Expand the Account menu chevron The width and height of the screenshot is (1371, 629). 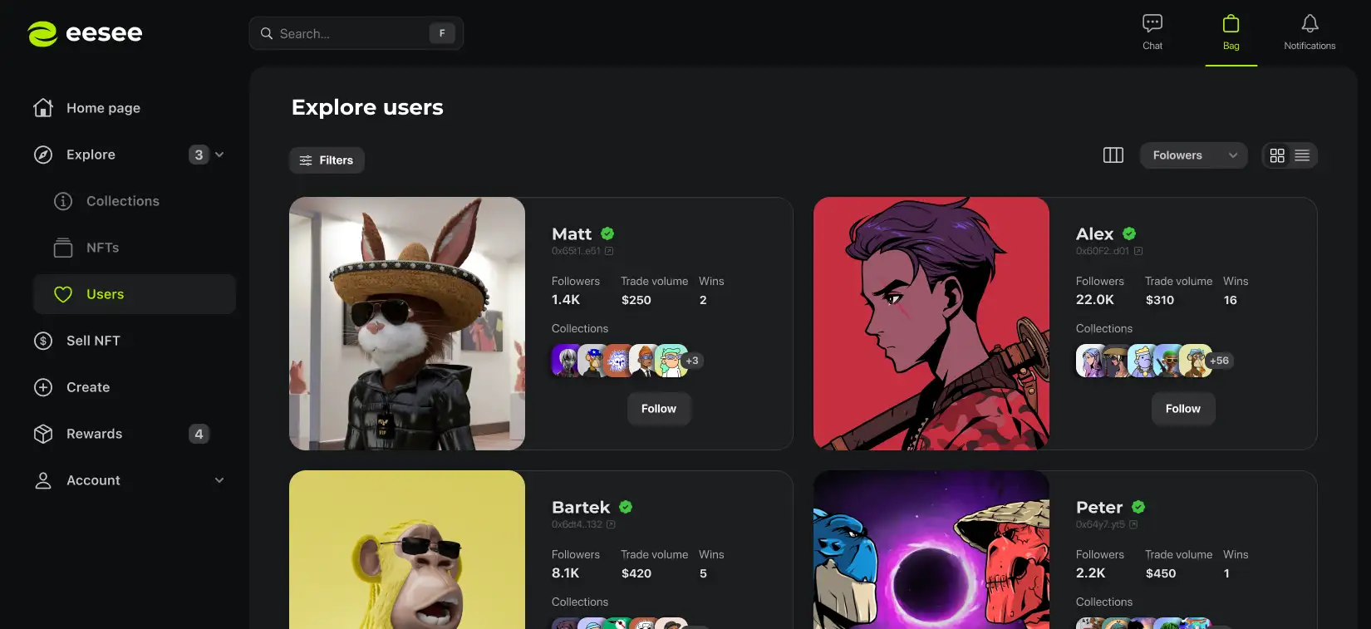(219, 480)
